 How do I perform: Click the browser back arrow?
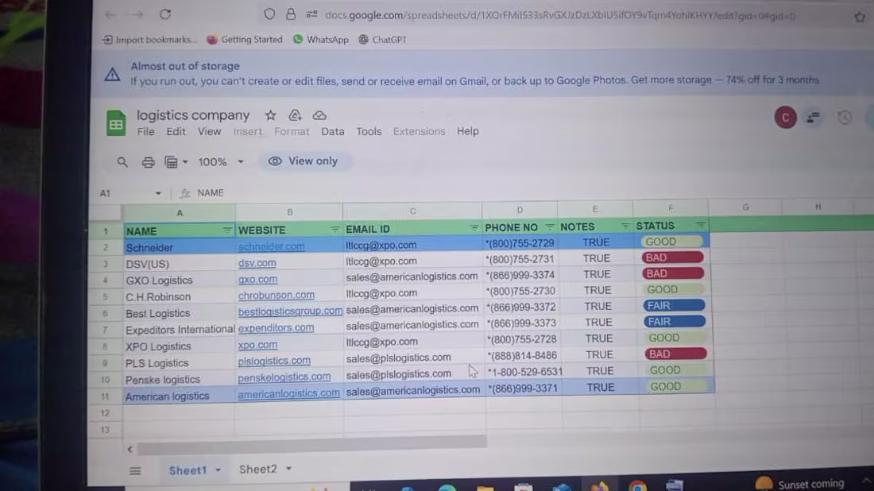(x=111, y=15)
